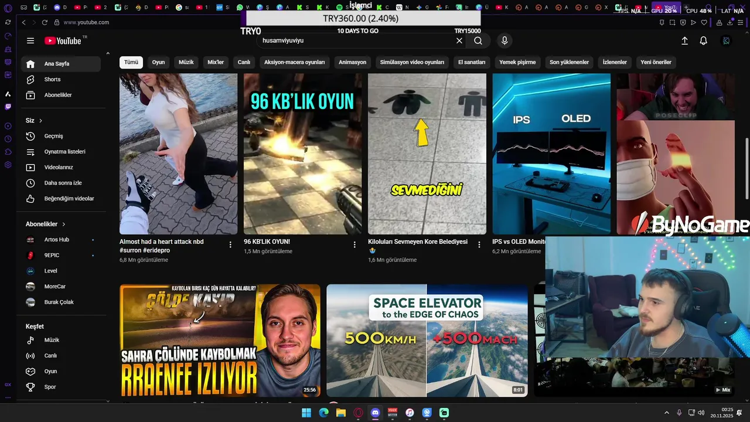Open File Explorer from taskbar

(x=341, y=413)
